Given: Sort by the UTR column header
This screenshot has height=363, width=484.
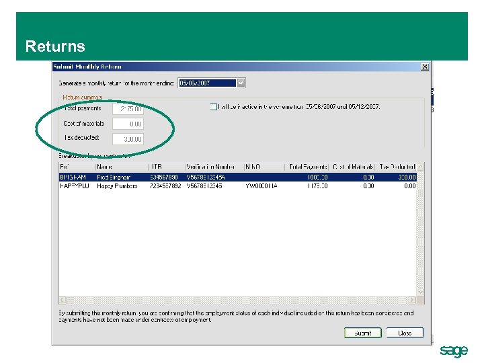Looking at the screenshot, I should (167, 167).
